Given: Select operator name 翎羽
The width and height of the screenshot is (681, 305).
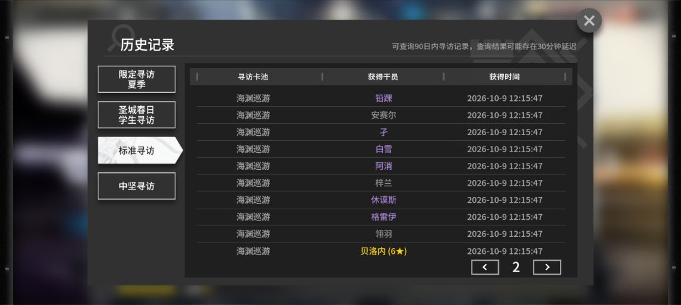Looking at the screenshot, I should pos(383,234).
